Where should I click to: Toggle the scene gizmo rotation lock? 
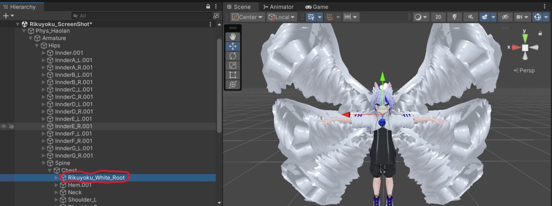pyautogui.click(x=540, y=33)
